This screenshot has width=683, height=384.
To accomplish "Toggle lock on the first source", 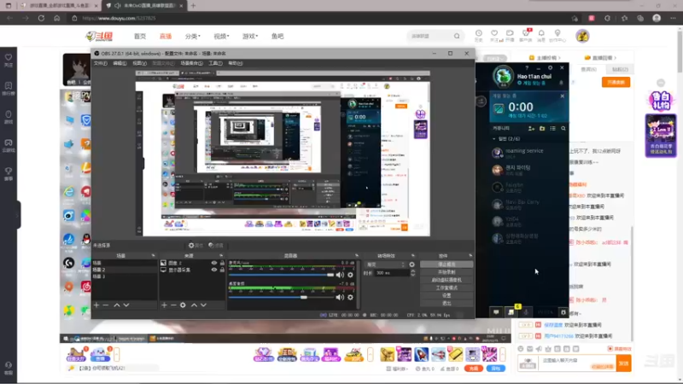I will [222, 263].
